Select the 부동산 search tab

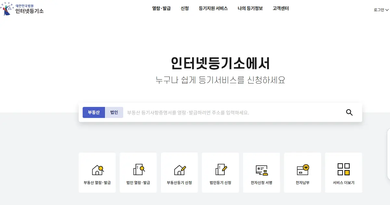coord(94,112)
